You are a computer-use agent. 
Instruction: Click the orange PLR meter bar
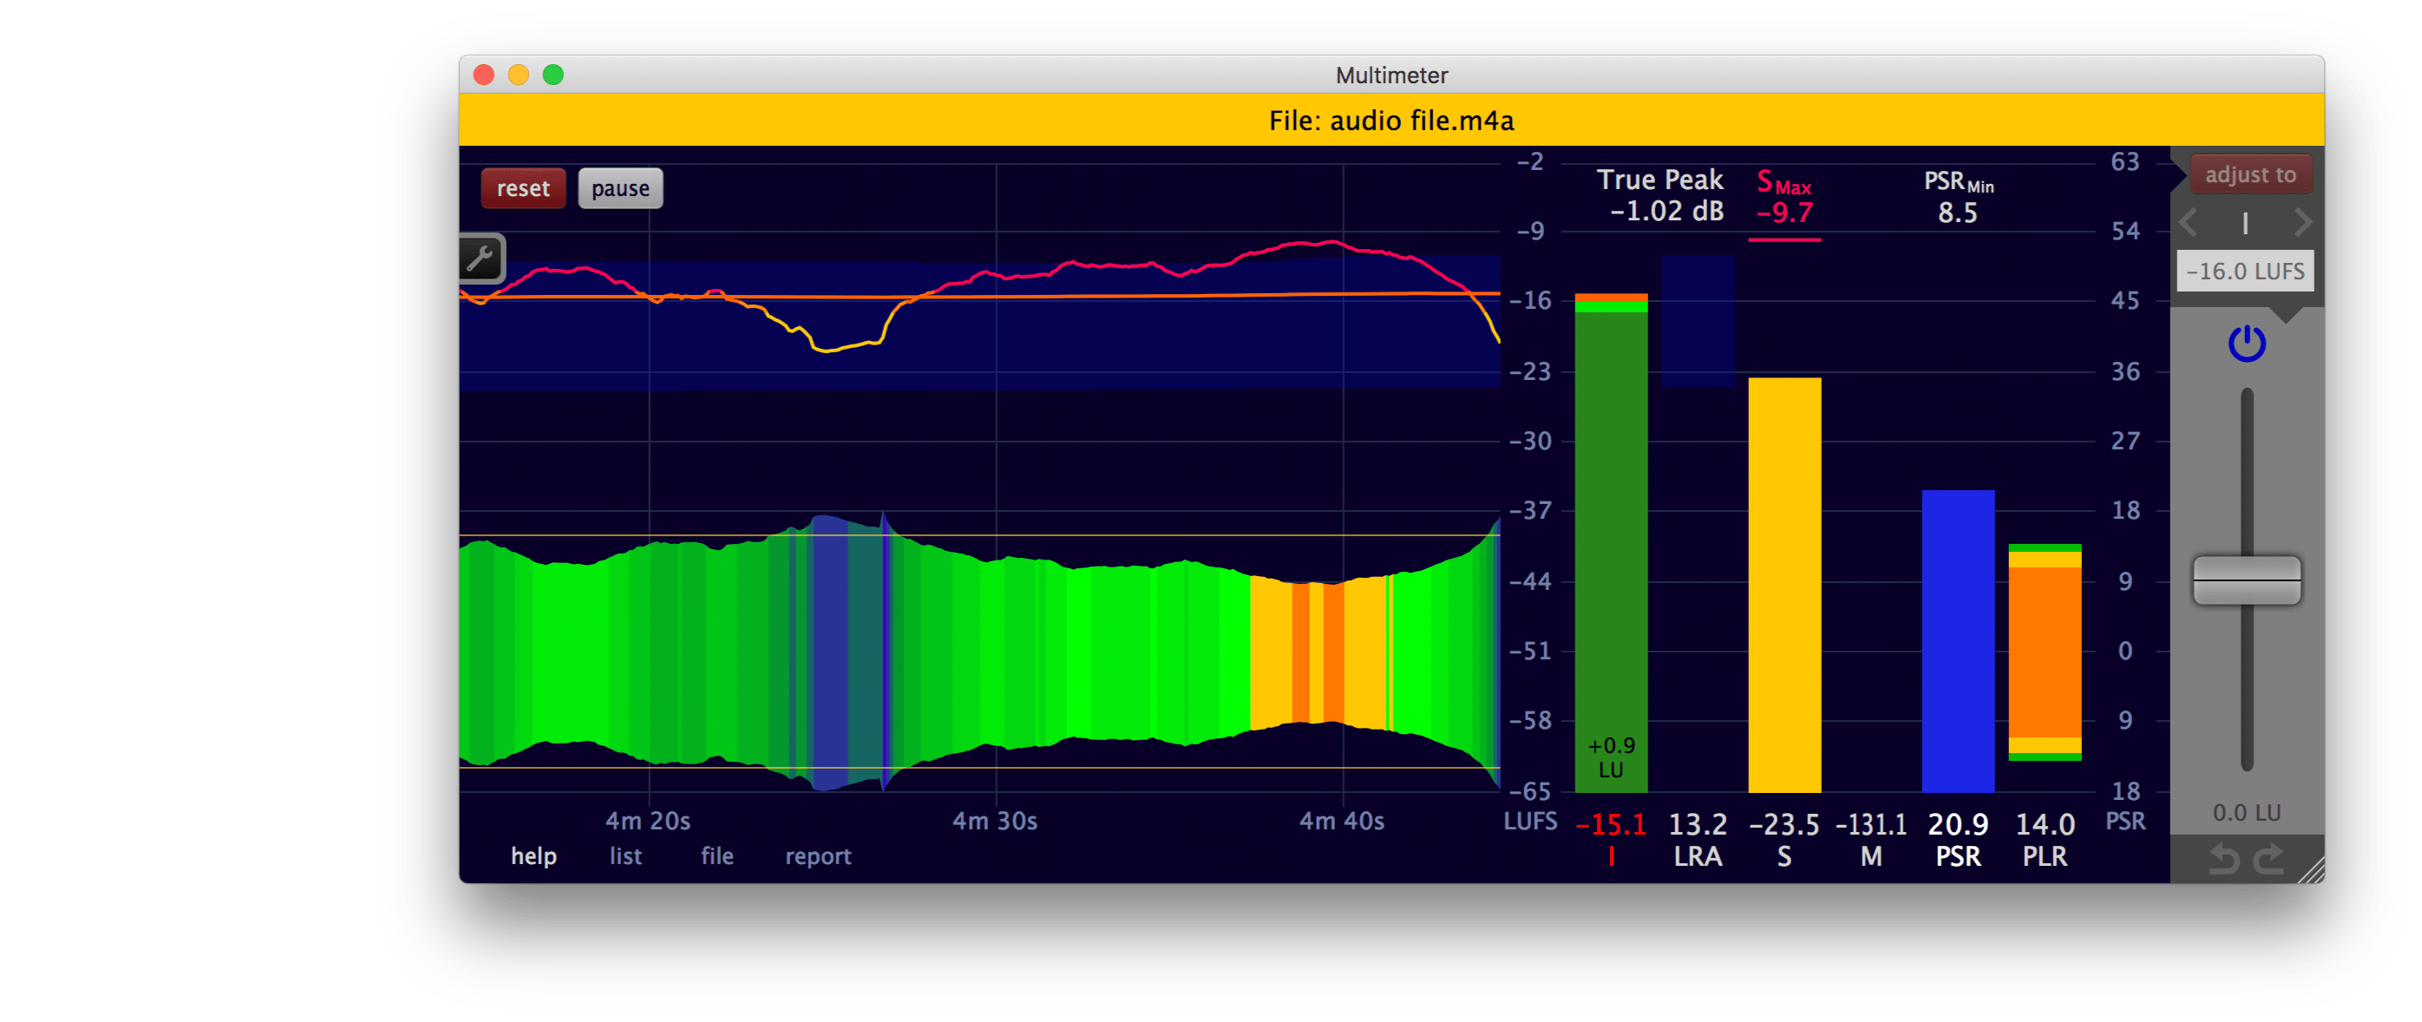pos(2044,652)
